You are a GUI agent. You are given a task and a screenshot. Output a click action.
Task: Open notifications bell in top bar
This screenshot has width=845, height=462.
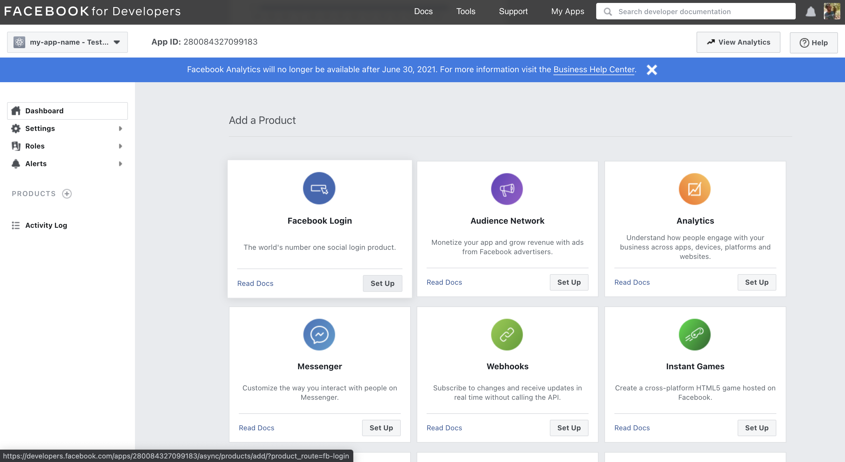tap(810, 11)
